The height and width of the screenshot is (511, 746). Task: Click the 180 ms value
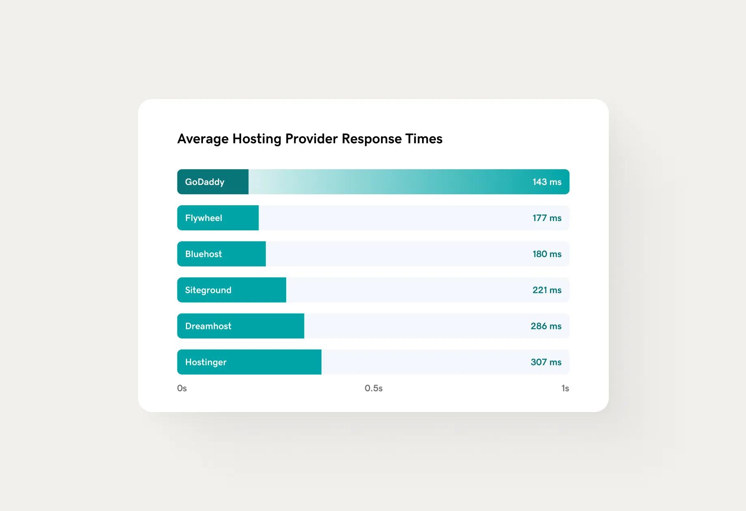547,254
